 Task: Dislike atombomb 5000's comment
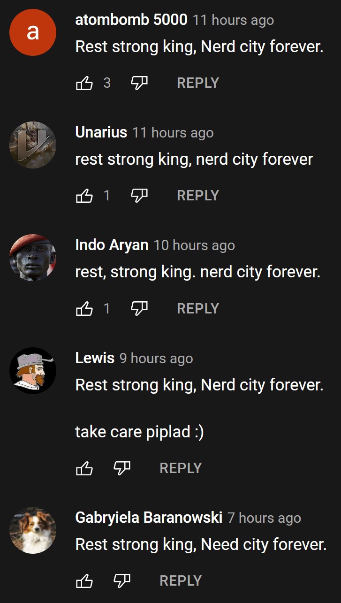tap(139, 83)
